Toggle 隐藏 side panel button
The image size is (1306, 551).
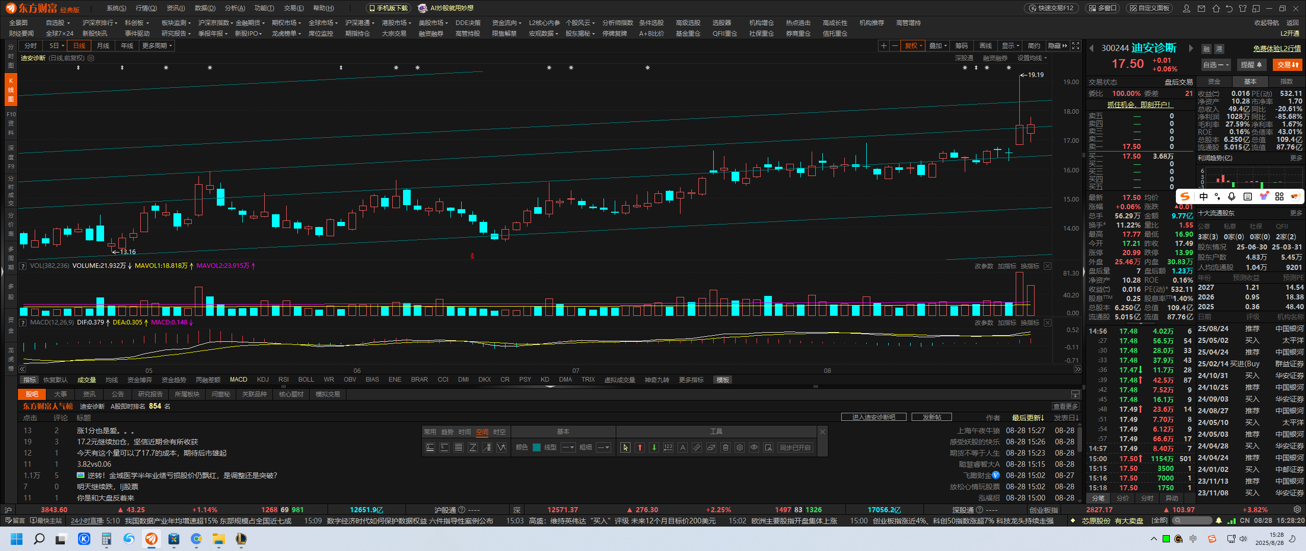(1058, 46)
